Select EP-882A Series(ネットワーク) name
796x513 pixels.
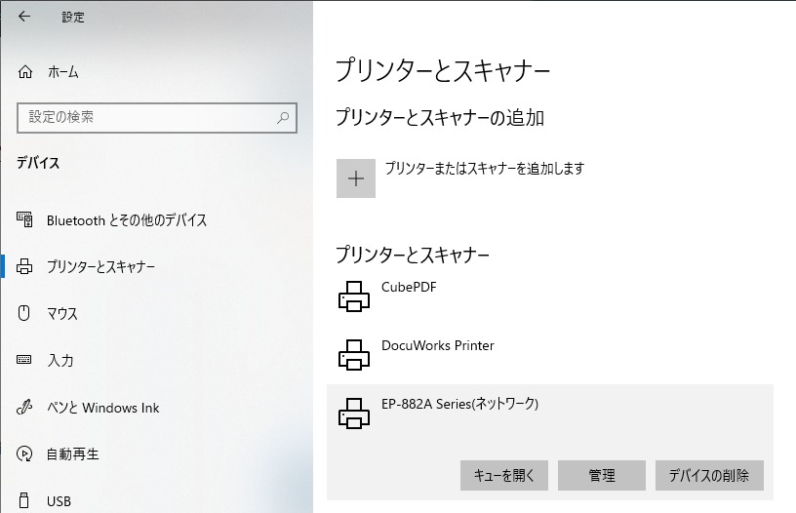[459, 404]
